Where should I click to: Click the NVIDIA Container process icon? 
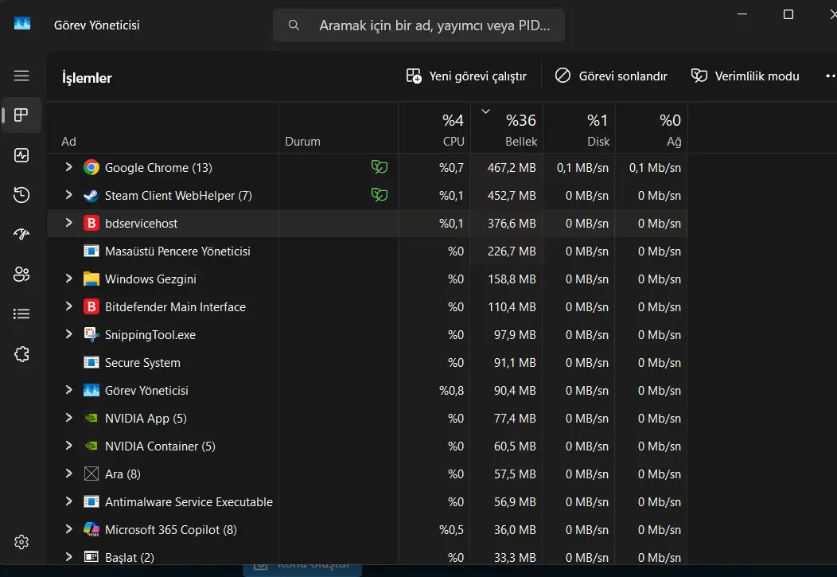point(91,446)
